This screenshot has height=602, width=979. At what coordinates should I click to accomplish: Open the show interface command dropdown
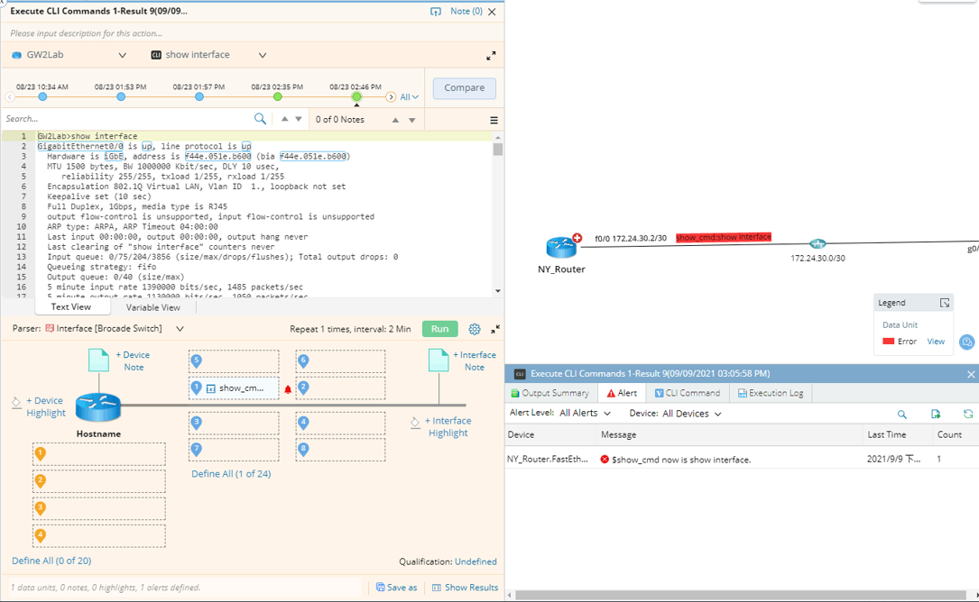click(x=262, y=55)
